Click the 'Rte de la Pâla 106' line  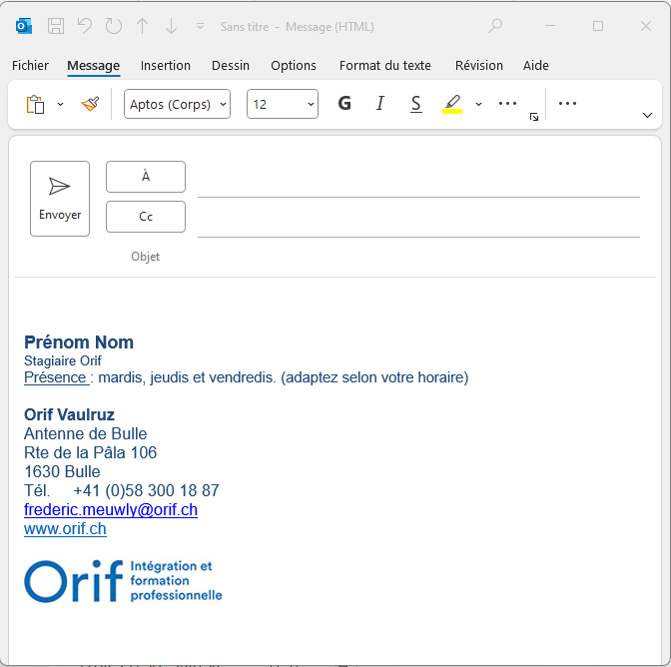(90, 452)
